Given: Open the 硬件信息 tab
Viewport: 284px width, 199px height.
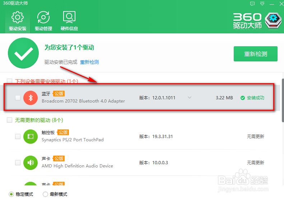Looking at the screenshot, I should 69,21.
